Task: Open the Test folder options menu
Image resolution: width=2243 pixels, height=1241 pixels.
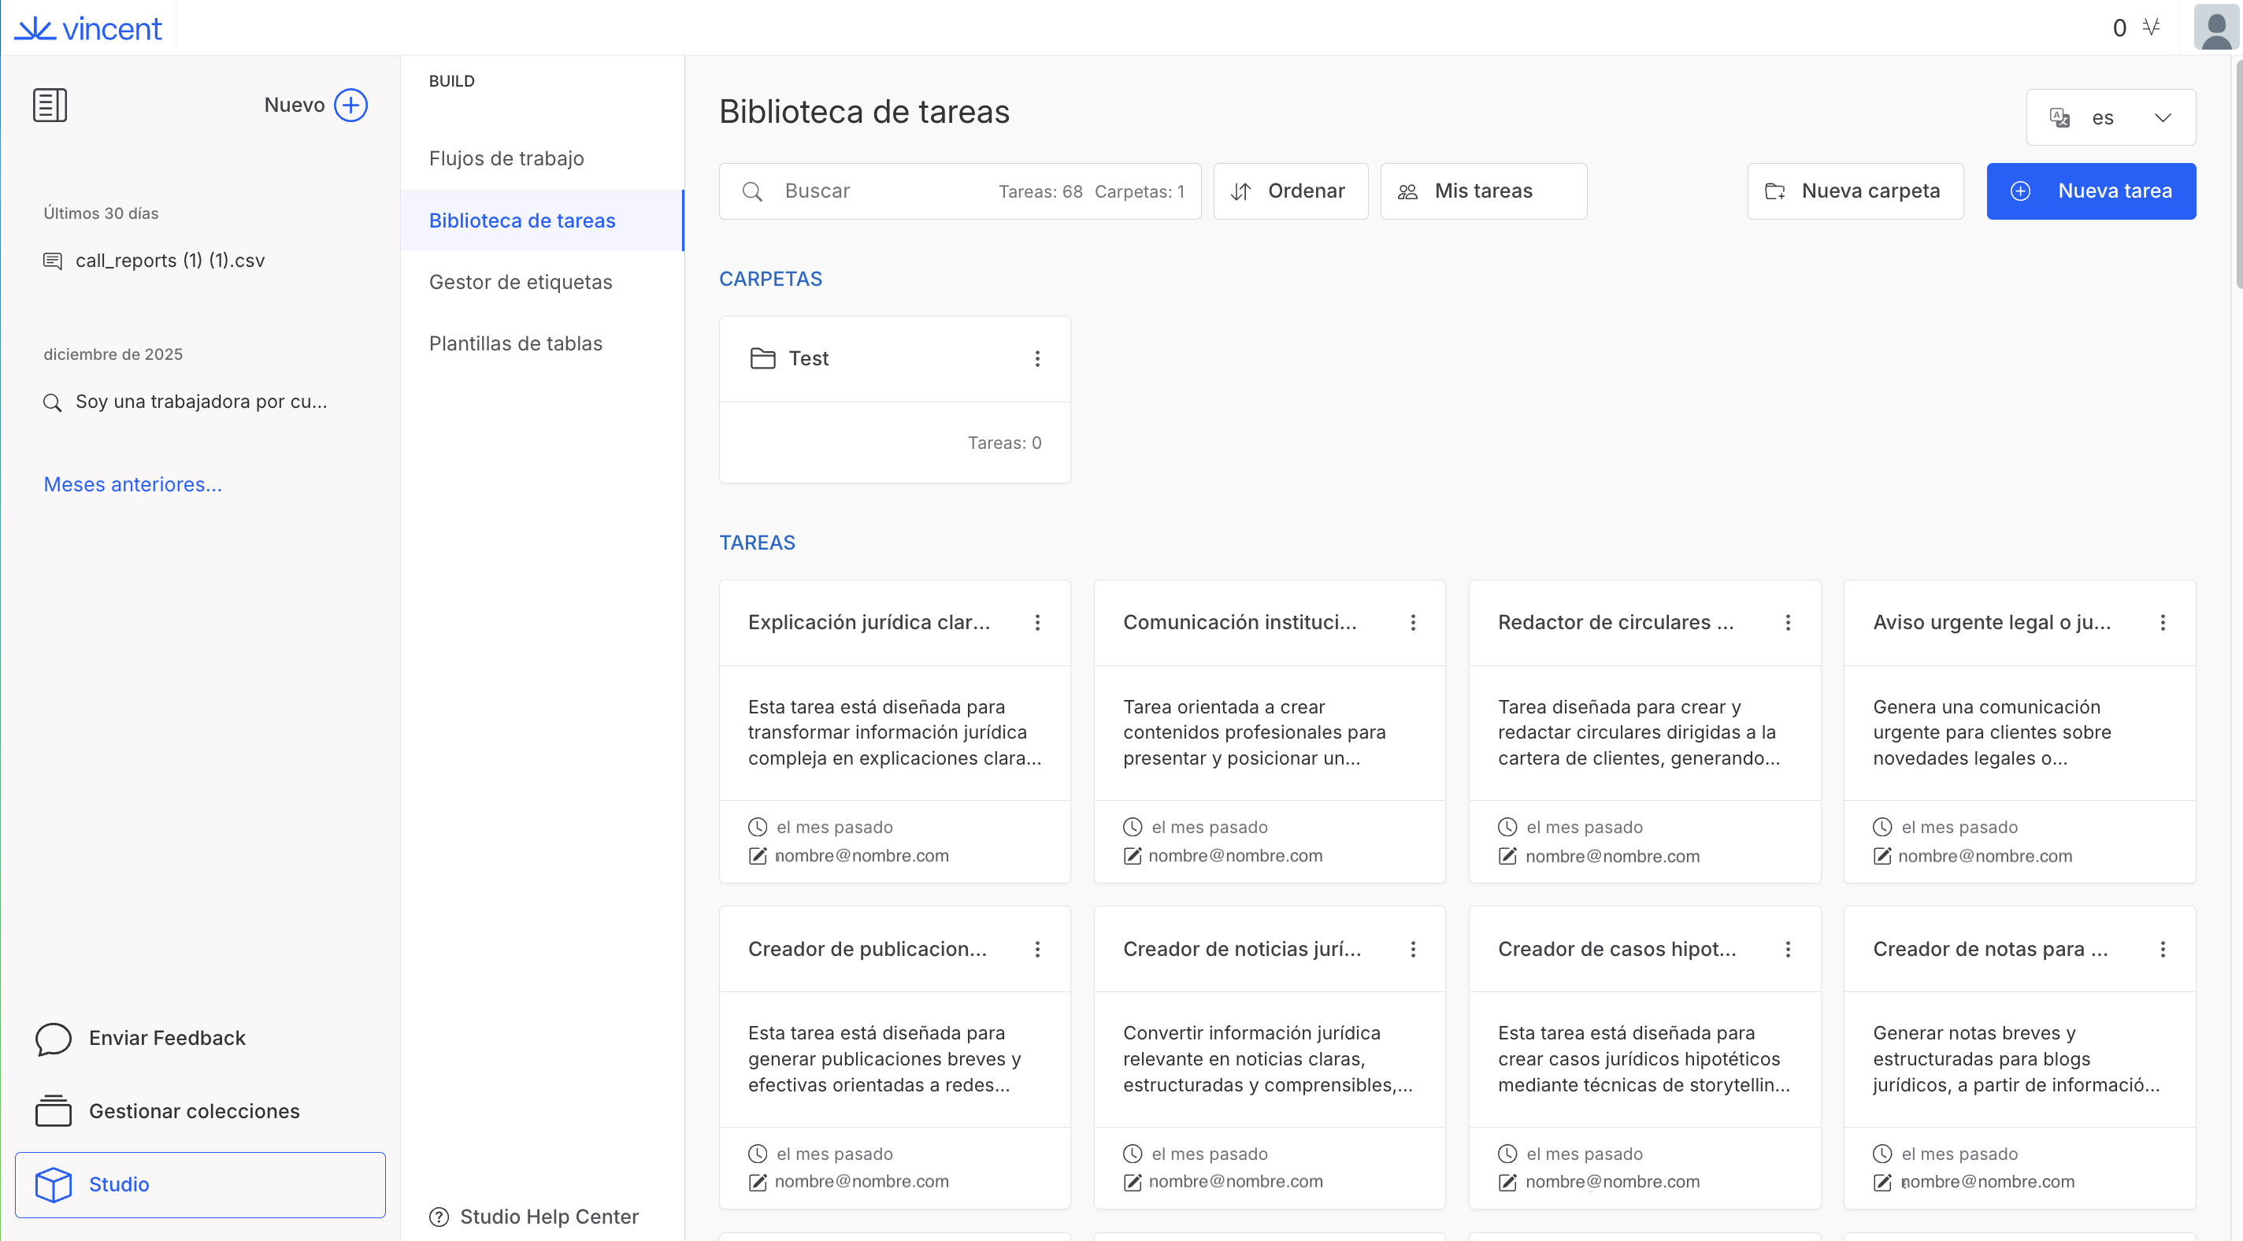Action: (1037, 358)
